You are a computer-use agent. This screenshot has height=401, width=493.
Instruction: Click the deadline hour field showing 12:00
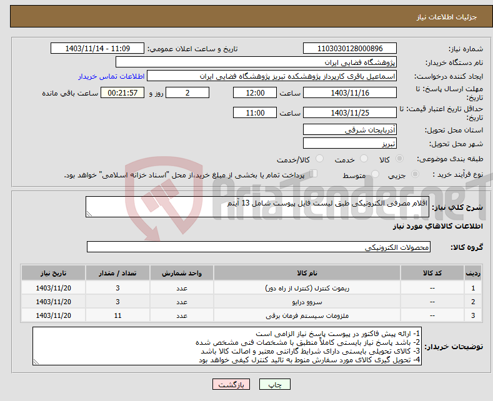click(254, 92)
